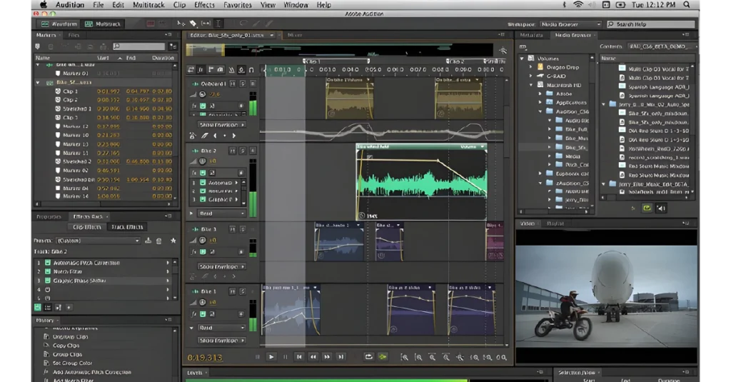Show the fx Effects view in track headers

pyautogui.click(x=201, y=69)
